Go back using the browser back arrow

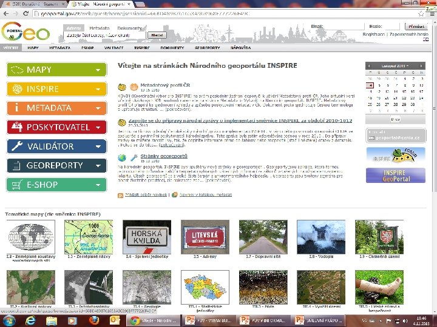[6, 13]
